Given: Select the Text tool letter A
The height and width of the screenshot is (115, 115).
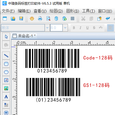Looking at the screenshot, I should pyautogui.click(x=6, y=97).
